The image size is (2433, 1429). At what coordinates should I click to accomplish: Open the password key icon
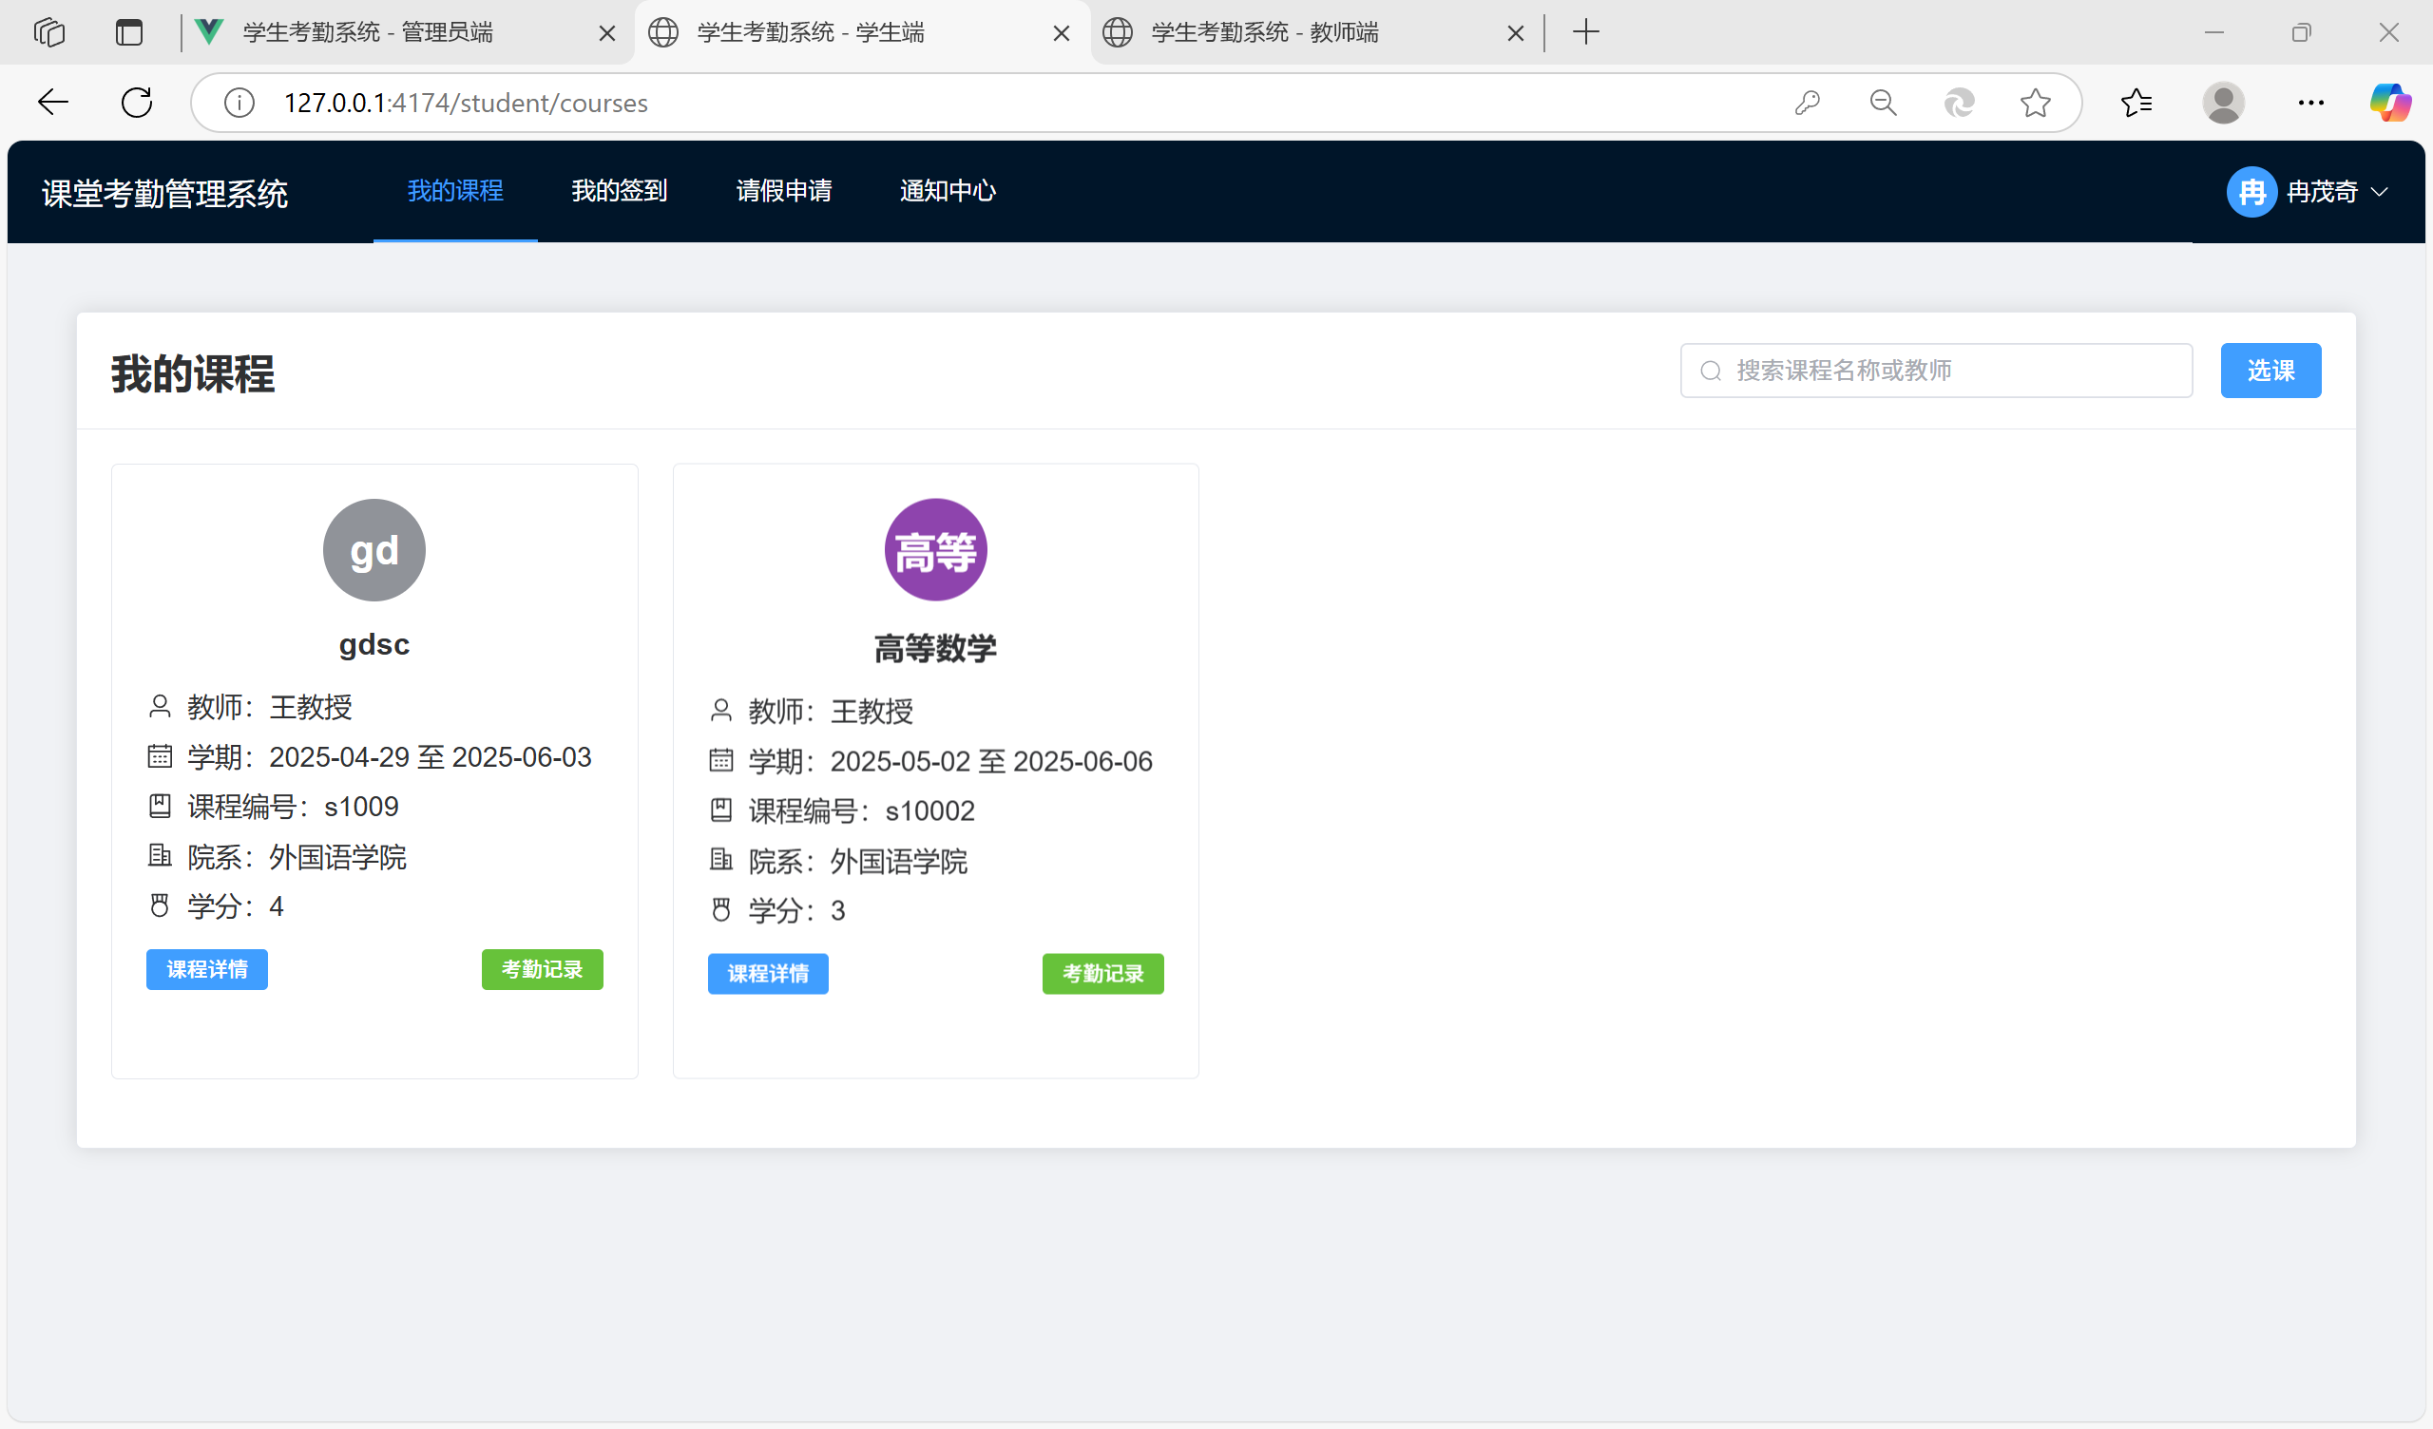pos(1808,103)
